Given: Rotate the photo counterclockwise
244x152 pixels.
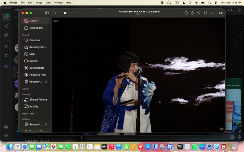Looking at the screenshot, I should click(x=205, y=13).
